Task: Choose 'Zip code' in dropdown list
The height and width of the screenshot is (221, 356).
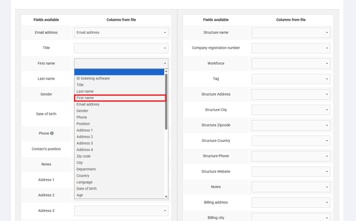Action: (120, 156)
